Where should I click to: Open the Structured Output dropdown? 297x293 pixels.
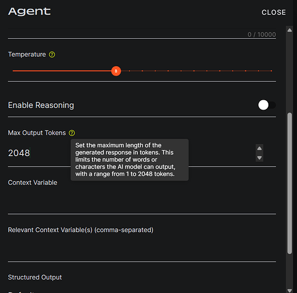click(142, 291)
